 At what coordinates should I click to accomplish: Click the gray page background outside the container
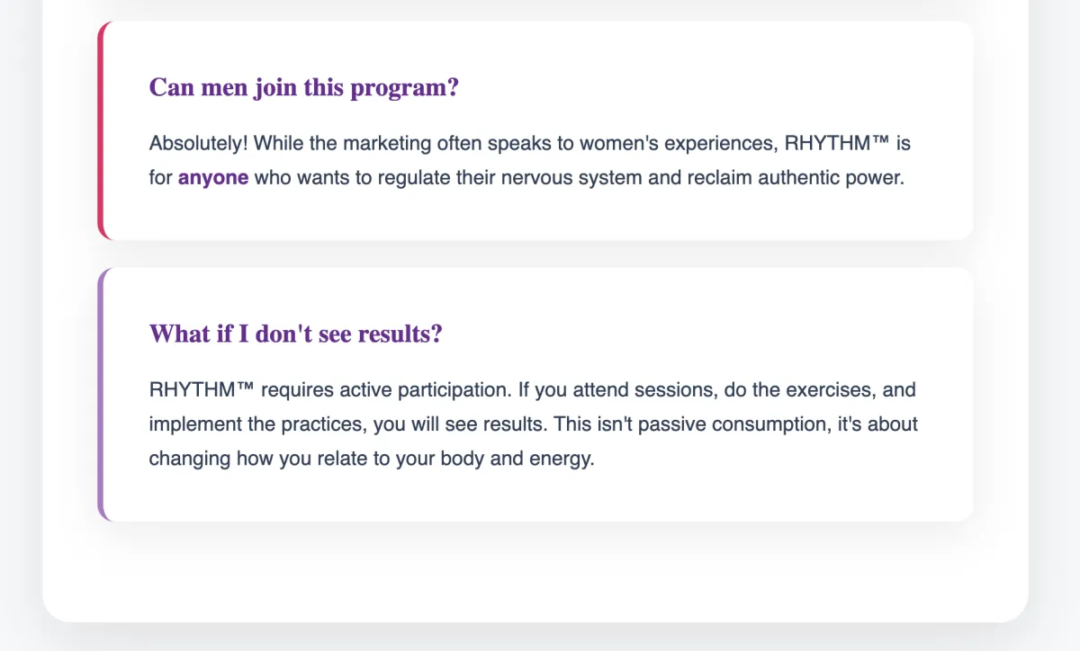point(1055,360)
